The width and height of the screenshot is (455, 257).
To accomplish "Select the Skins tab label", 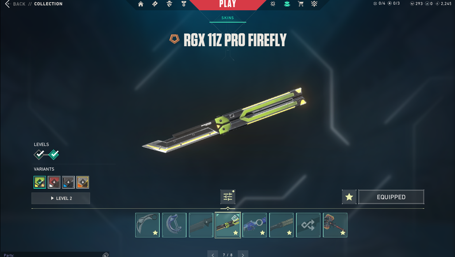I will pos(228,18).
